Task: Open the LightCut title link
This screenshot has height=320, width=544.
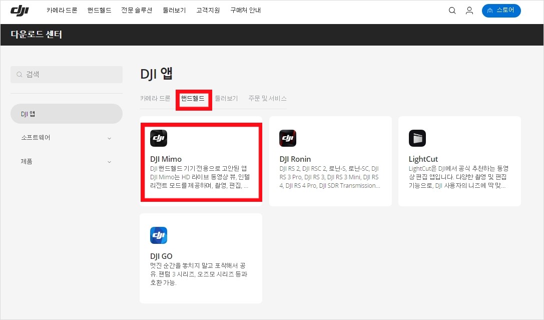Action: 423,159
